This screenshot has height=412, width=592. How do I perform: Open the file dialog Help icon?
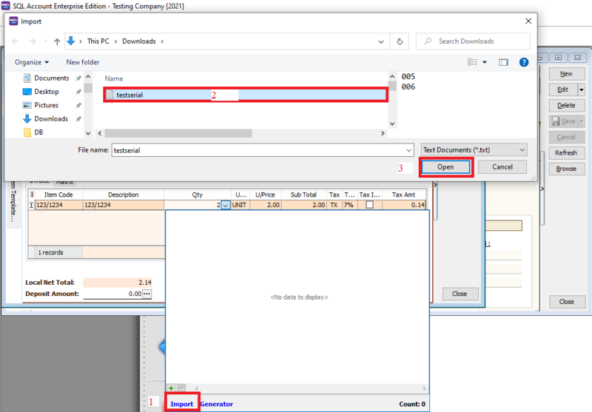[524, 63]
